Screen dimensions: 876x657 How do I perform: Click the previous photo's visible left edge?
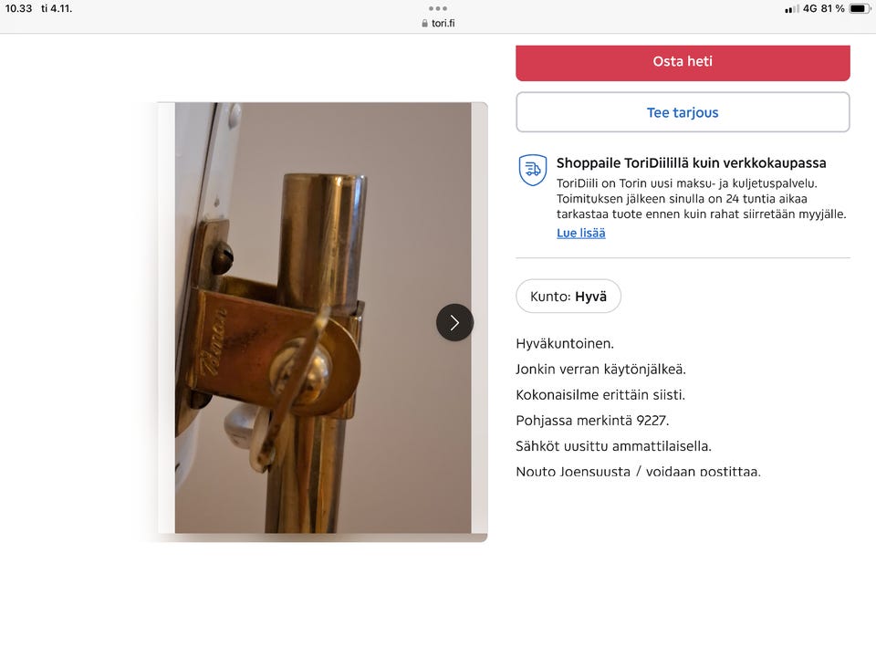pos(166,318)
